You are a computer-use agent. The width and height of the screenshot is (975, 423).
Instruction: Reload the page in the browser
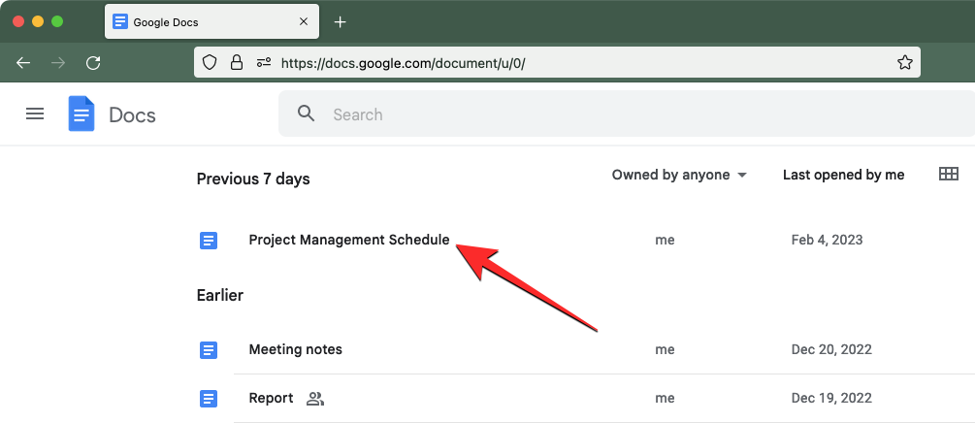[x=93, y=62]
